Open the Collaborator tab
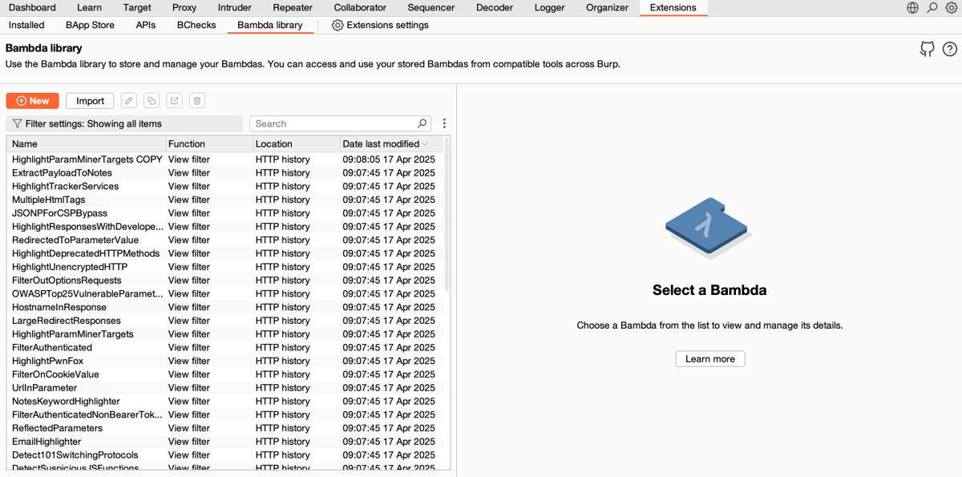 click(360, 8)
